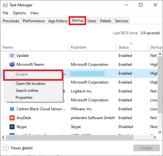Viewport: 163px width, 156px height.
Task: Switch to the Processes tab
Action: pos(11,21)
